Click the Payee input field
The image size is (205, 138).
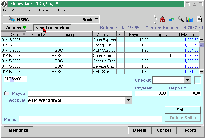pos(80,93)
